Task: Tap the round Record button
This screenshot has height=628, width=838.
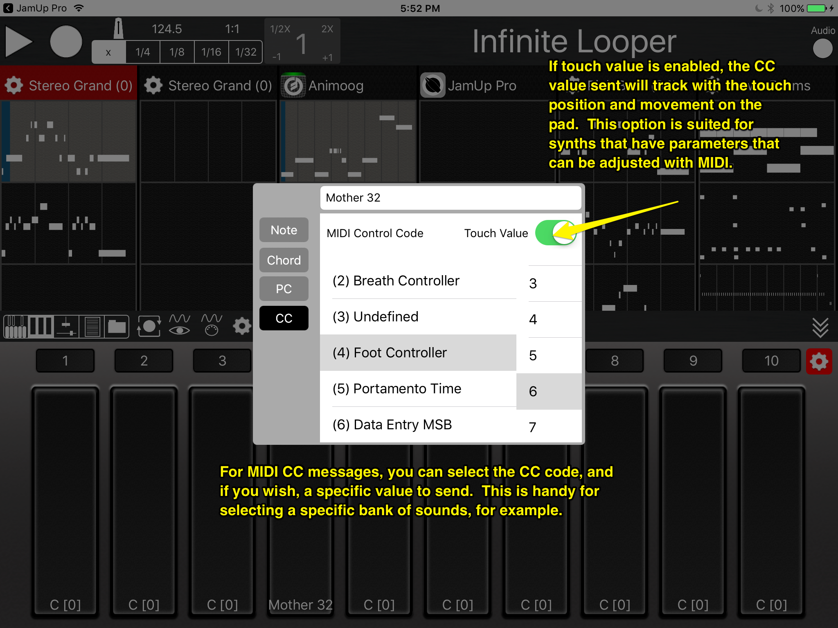Action: point(66,42)
